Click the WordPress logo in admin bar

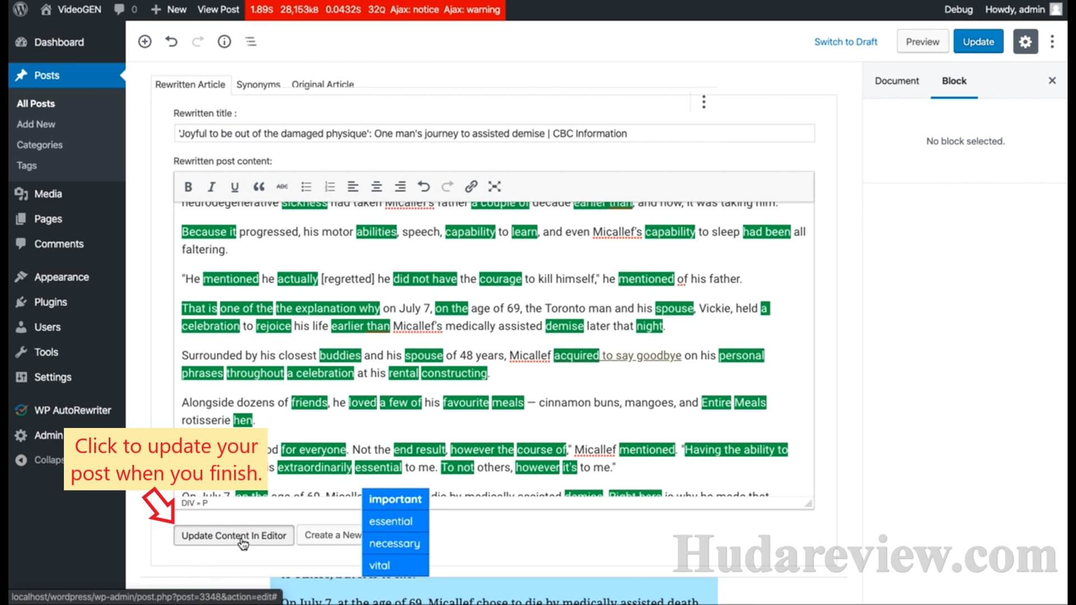(x=21, y=9)
